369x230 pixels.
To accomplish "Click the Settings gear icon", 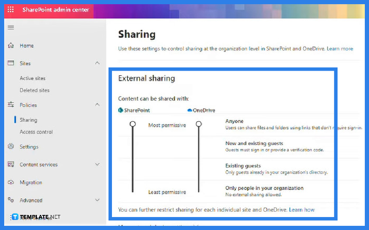I will (x=11, y=146).
